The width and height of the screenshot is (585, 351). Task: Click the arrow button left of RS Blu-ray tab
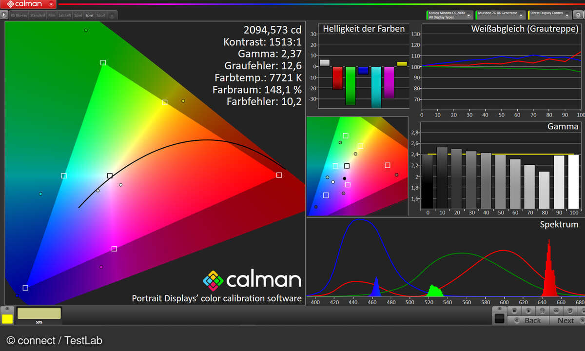[x=5, y=15]
